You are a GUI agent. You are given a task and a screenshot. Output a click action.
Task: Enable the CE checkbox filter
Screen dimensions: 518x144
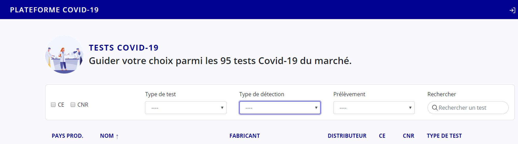pyautogui.click(x=53, y=105)
